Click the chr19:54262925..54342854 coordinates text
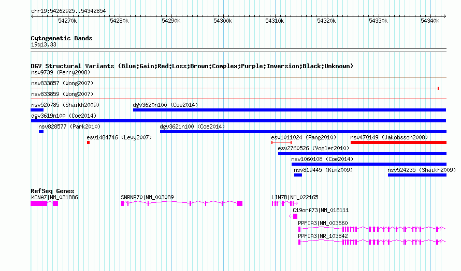 (68, 11)
